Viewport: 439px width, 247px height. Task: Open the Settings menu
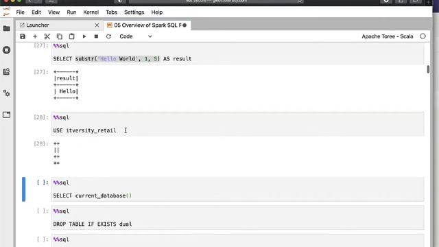pos(134,12)
